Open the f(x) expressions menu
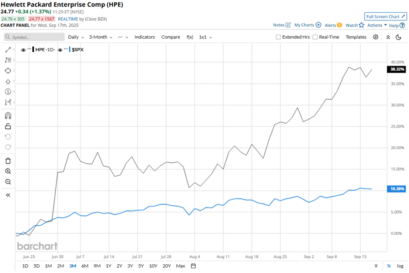 tap(190, 37)
